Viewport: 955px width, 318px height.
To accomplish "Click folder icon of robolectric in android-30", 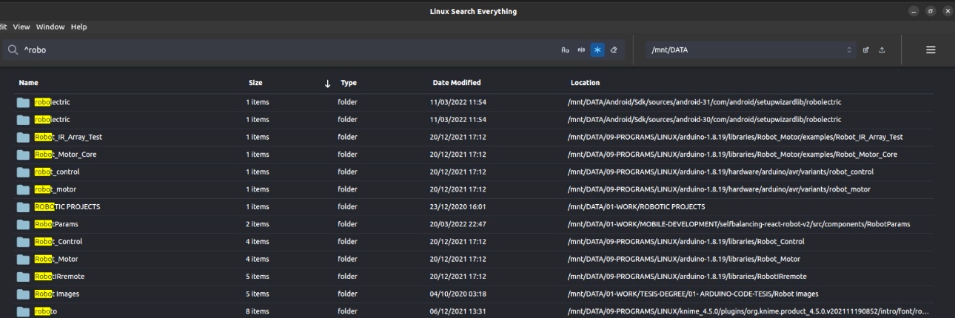I will click(23, 119).
